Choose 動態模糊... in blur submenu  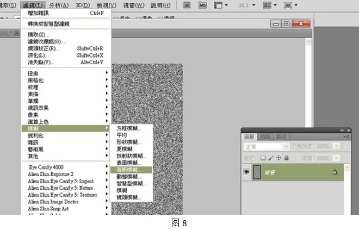pos(131,177)
